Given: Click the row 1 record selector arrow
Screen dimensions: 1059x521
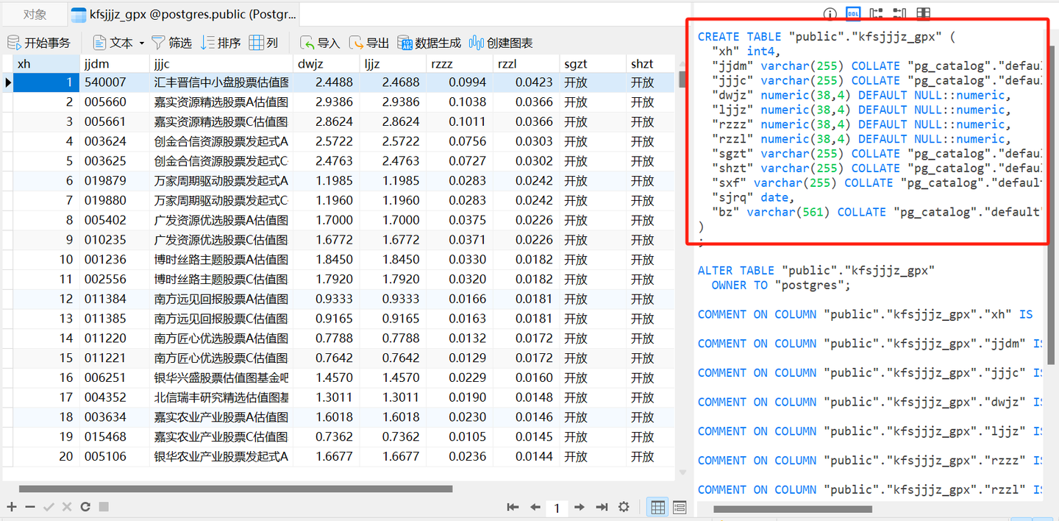Looking at the screenshot, I should (7, 82).
